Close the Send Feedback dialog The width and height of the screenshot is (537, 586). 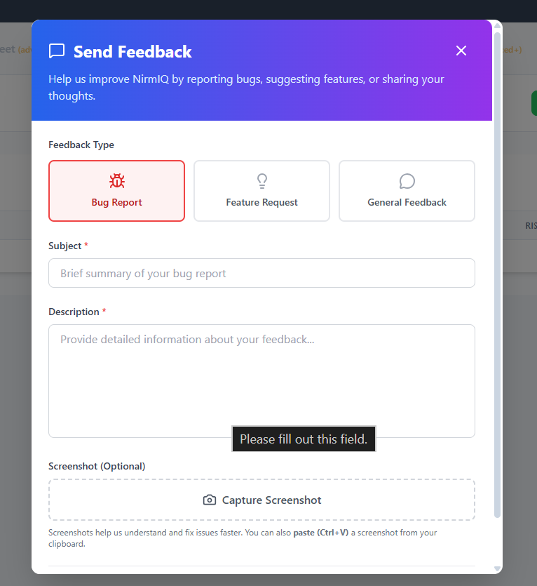(x=461, y=51)
